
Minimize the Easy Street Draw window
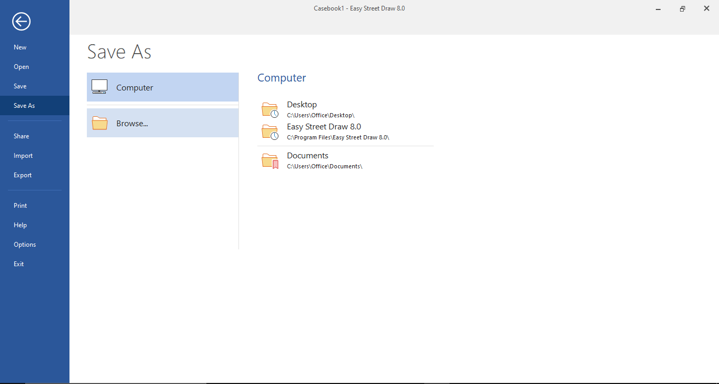pos(658,9)
